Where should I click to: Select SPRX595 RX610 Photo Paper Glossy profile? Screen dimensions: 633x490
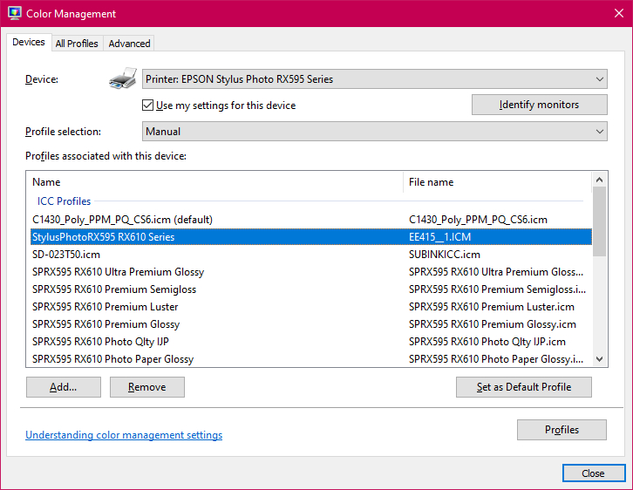coord(311,359)
